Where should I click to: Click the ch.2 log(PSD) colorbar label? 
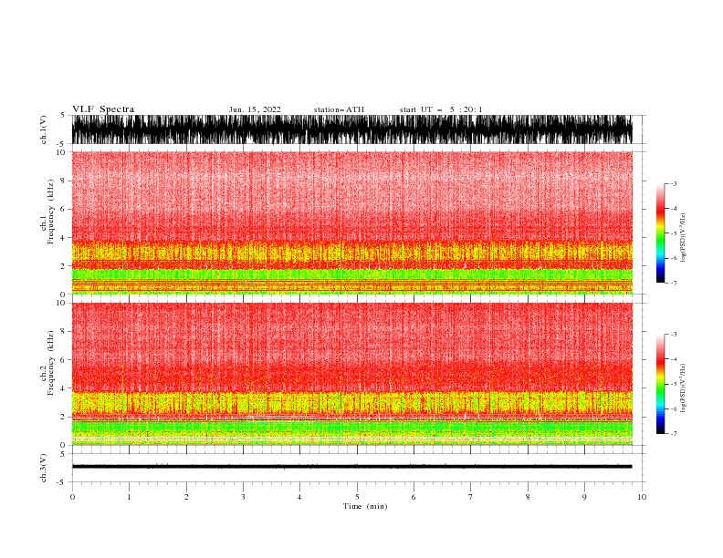pyautogui.click(x=683, y=388)
